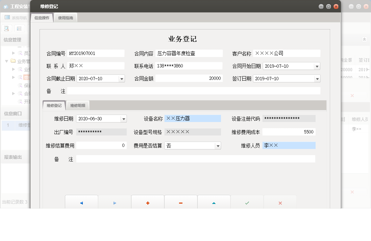Click the report icon beside the magnifier
Viewport: 371px width, 241px height.
[19, 28]
